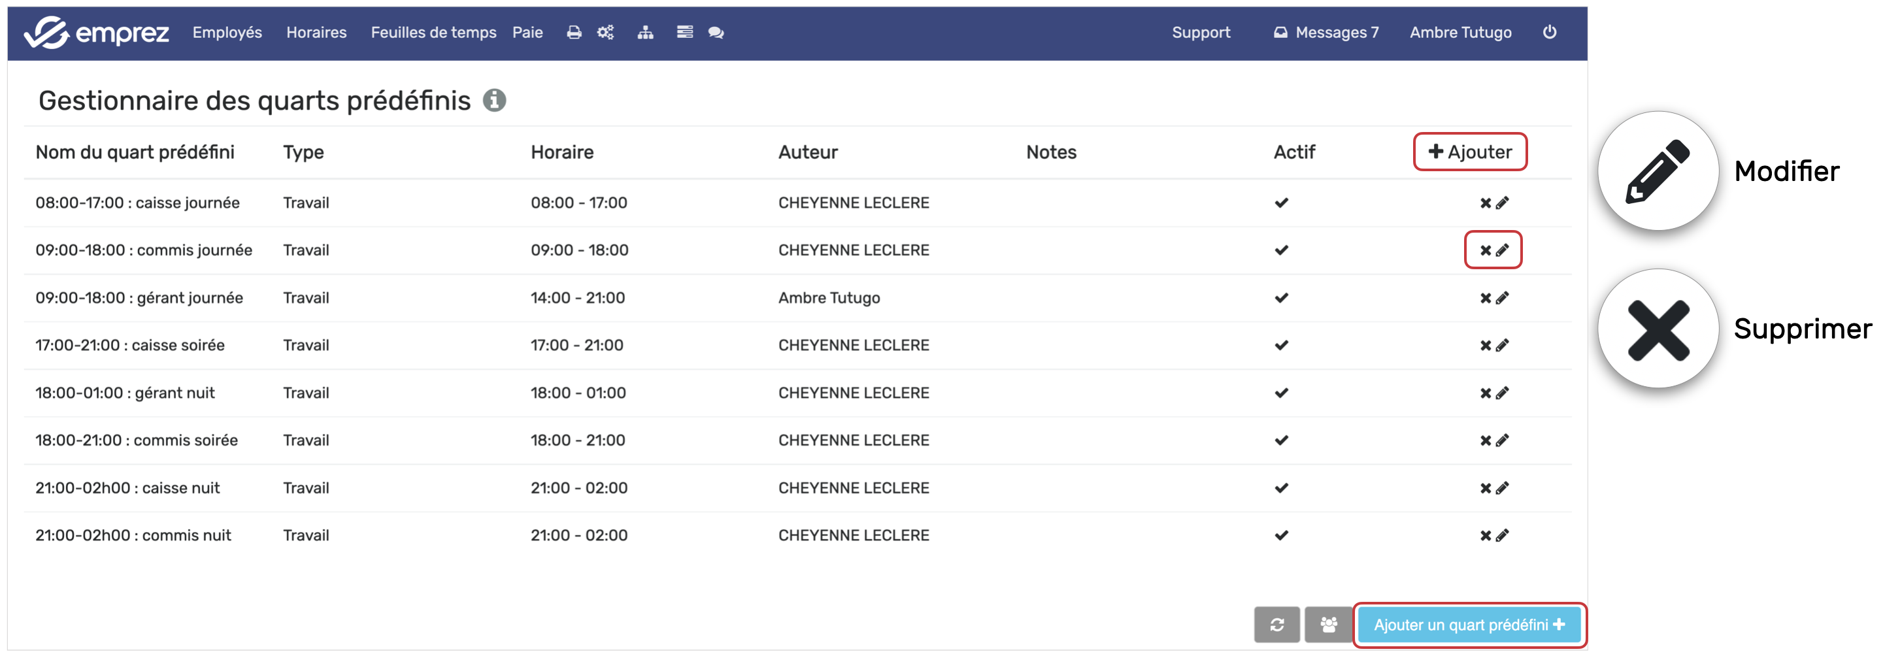1885x660 pixels.
Task: Delete the commis journée shift
Action: coord(1485,250)
